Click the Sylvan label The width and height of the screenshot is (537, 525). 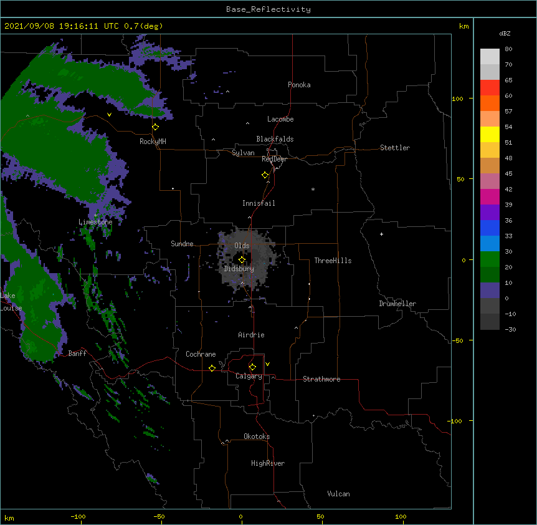click(x=243, y=153)
